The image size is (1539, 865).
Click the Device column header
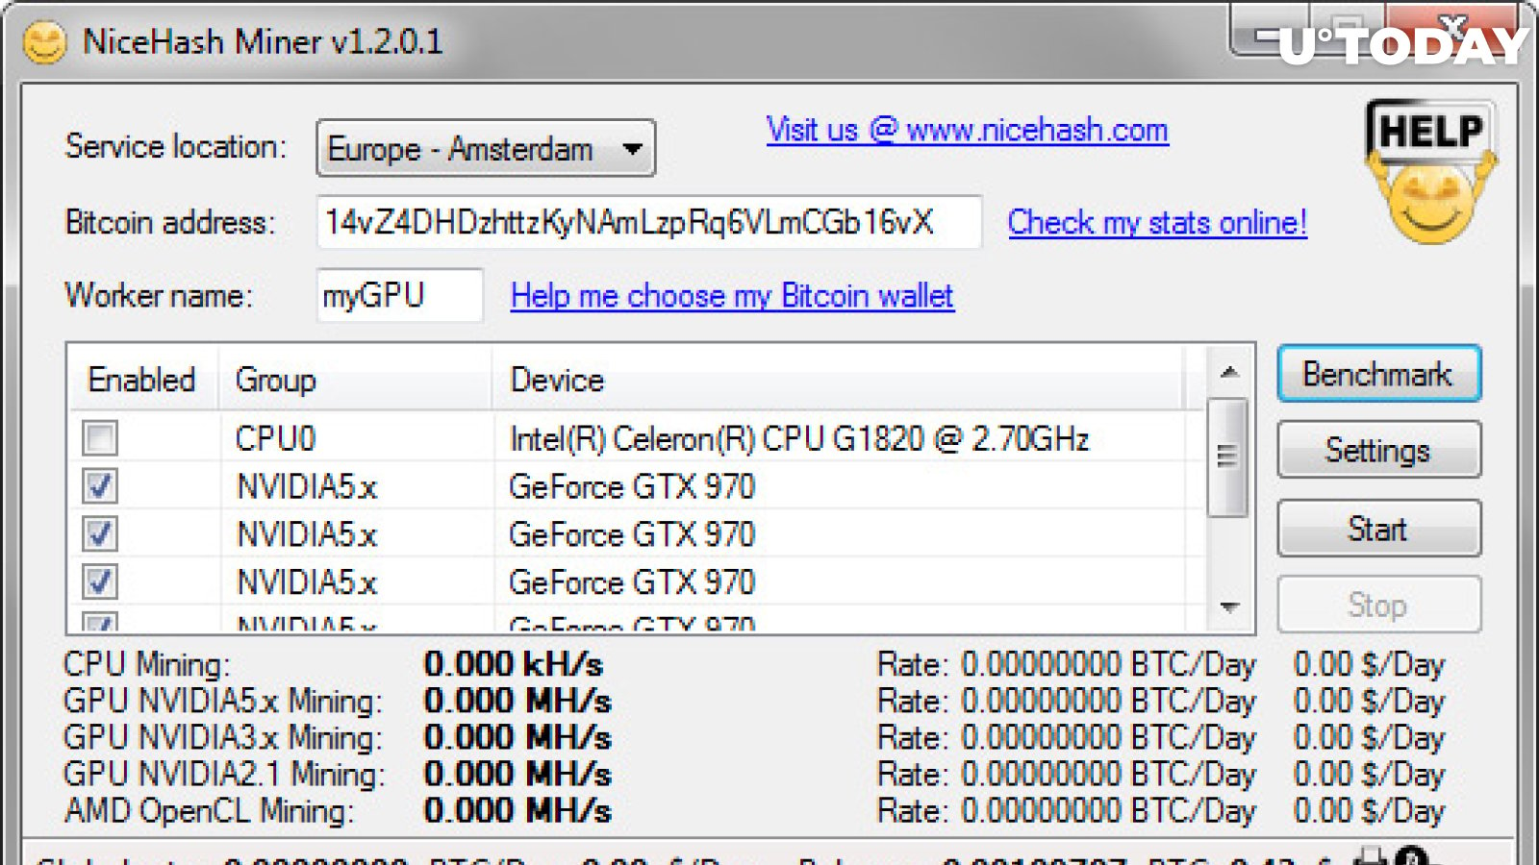pos(837,380)
